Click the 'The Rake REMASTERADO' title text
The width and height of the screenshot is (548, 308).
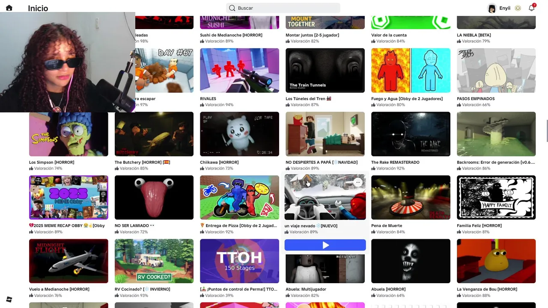click(395, 163)
